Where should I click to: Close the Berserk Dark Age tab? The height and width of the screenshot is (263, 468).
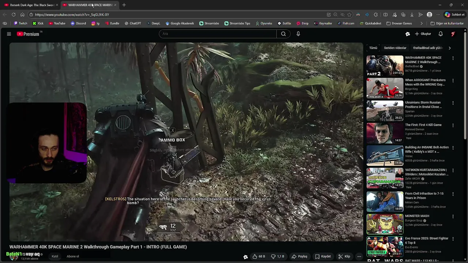coord(57,5)
